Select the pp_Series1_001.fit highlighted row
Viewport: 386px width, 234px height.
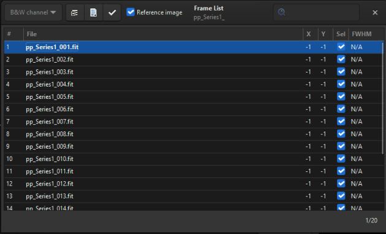[x=193, y=47]
